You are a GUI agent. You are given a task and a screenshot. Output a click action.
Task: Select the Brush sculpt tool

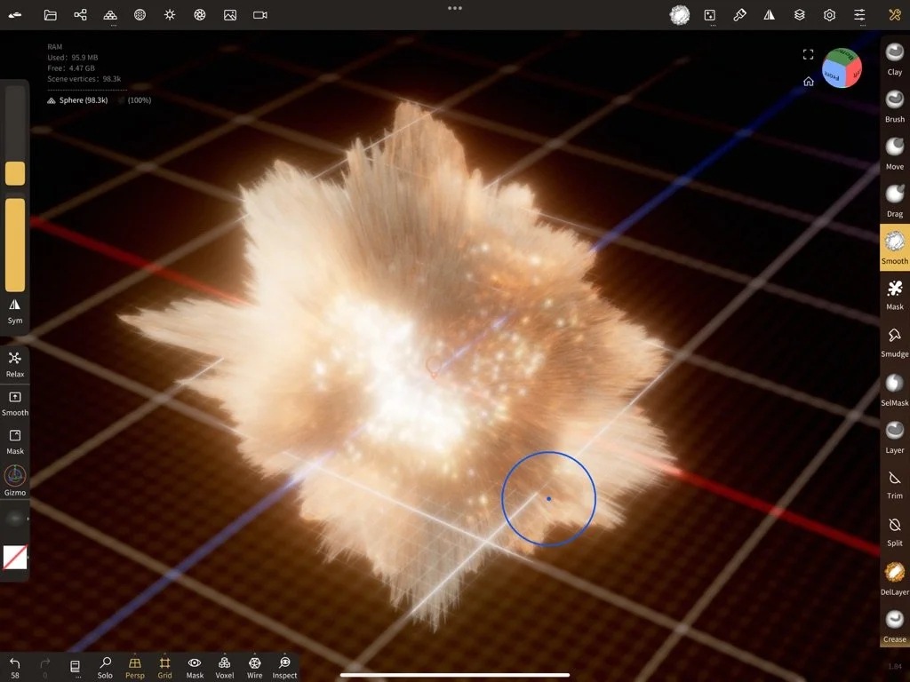[x=894, y=107]
